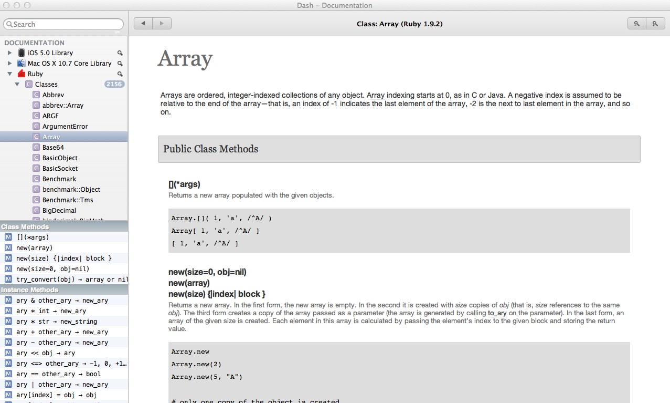Click new(size=0, obj=nil) heading in docs
670x403 pixels.
(x=207, y=272)
